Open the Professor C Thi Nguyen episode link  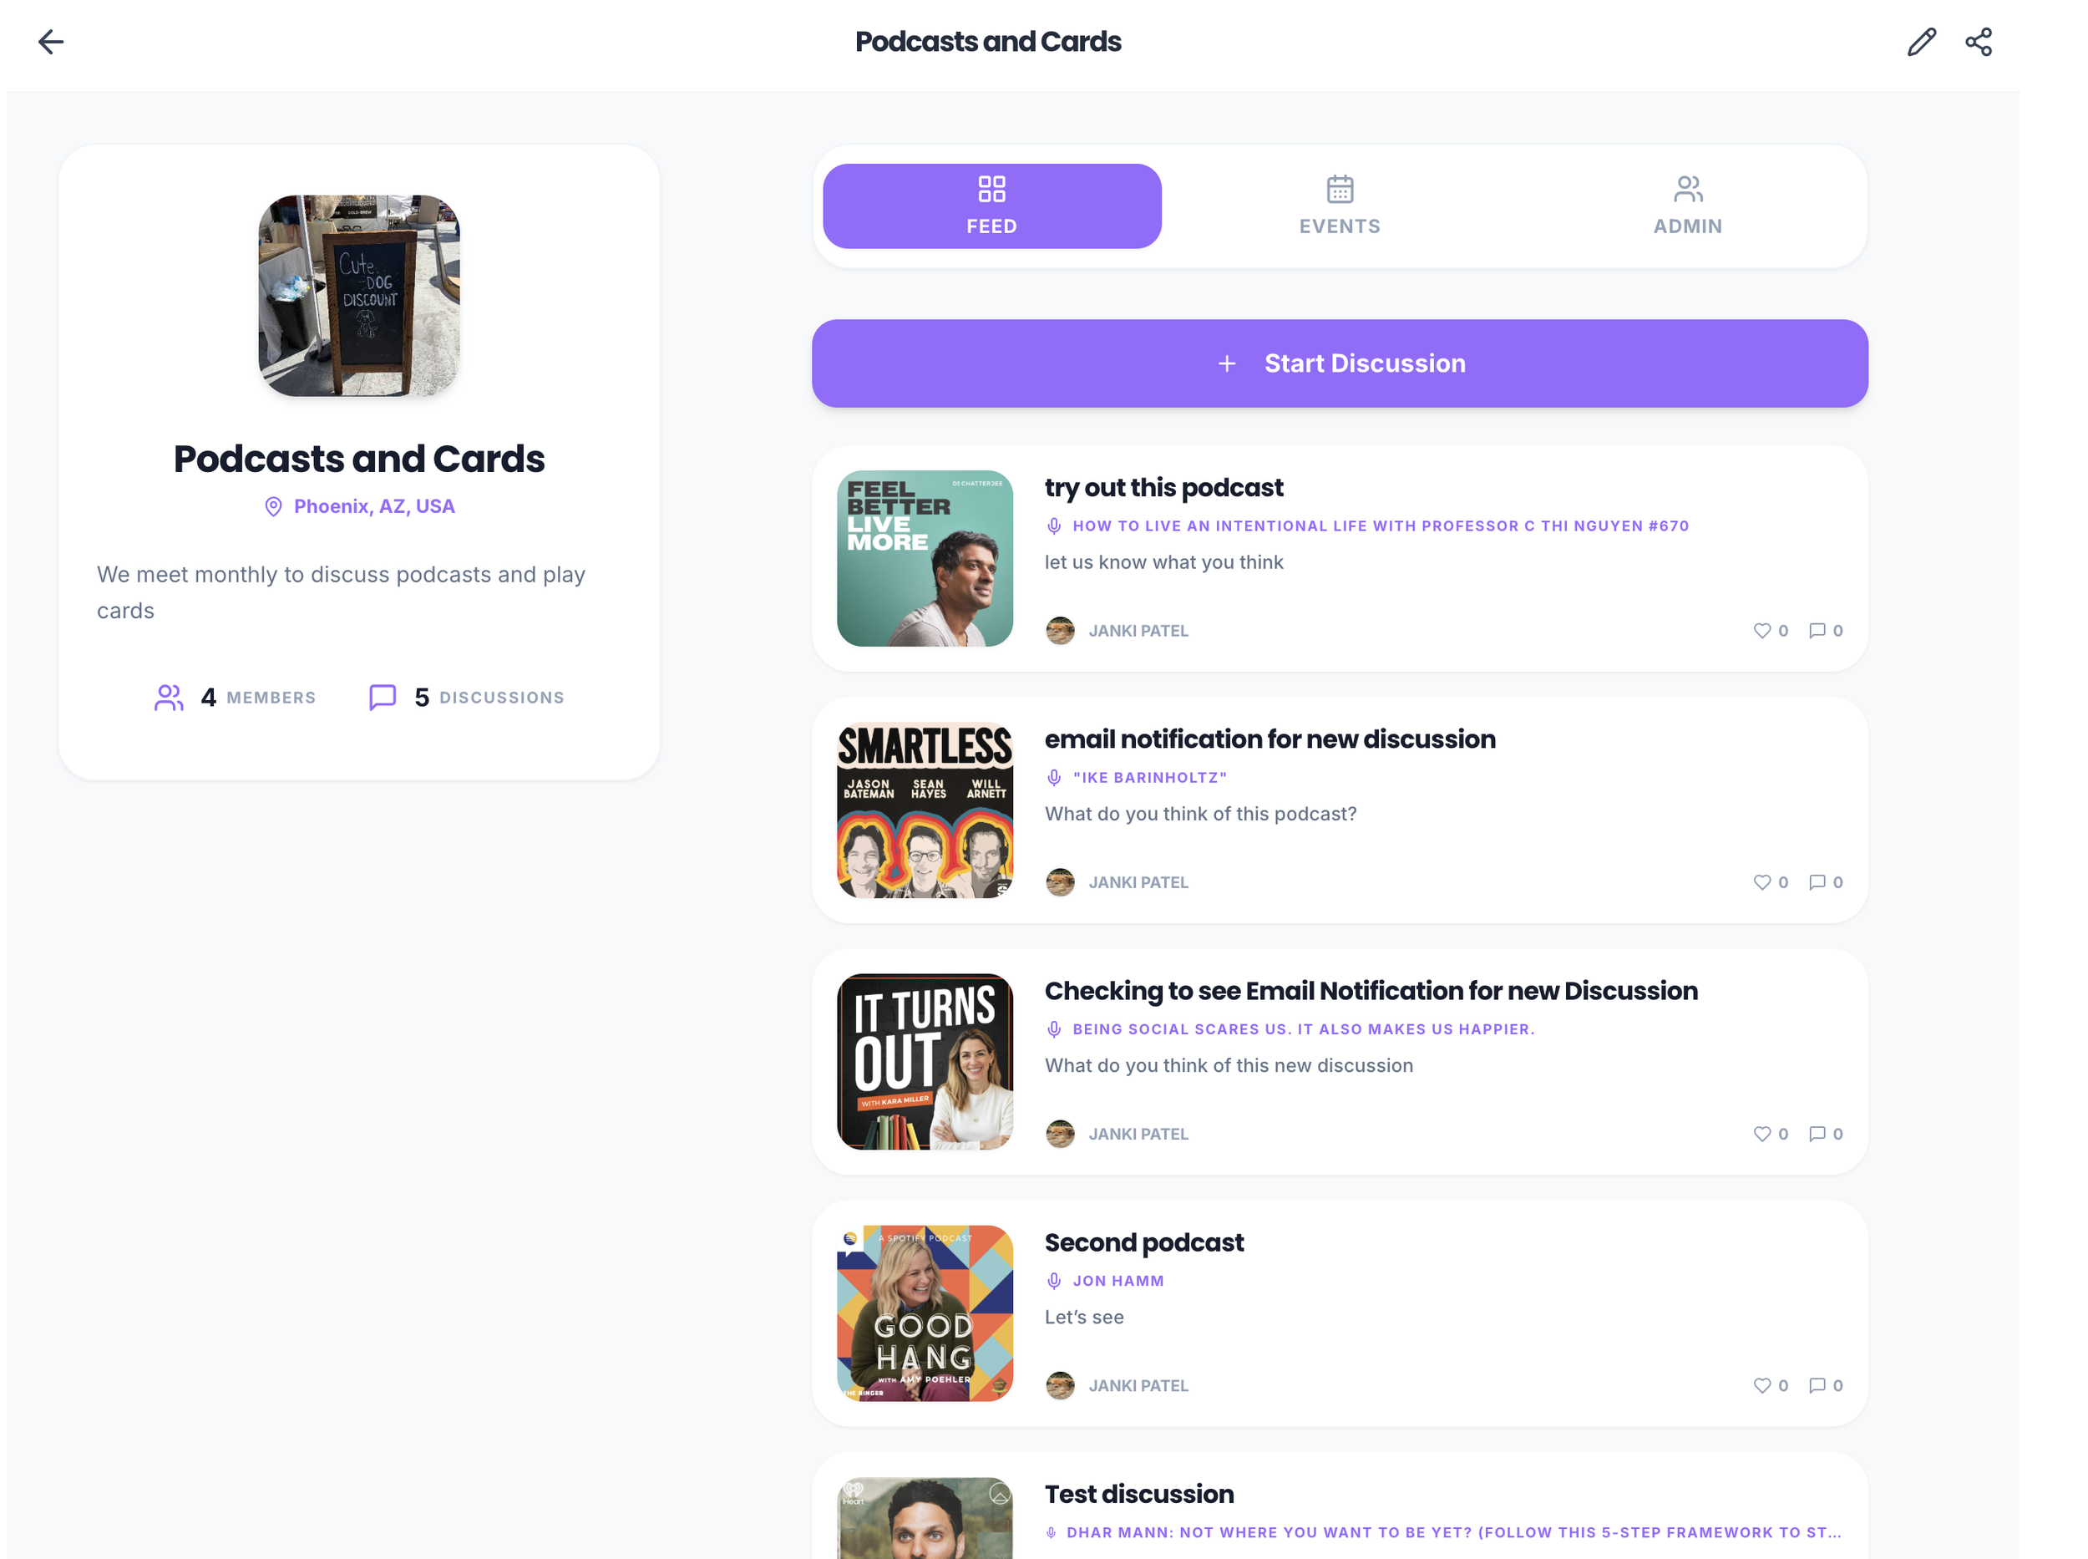click(x=1381, y=526)
